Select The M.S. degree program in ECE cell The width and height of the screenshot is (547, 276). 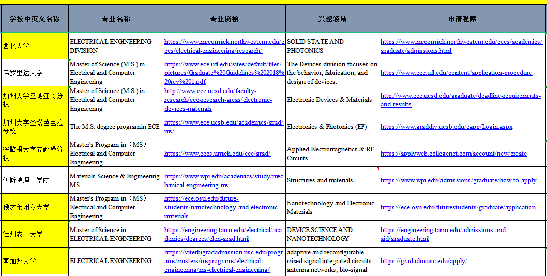(116, 127)
